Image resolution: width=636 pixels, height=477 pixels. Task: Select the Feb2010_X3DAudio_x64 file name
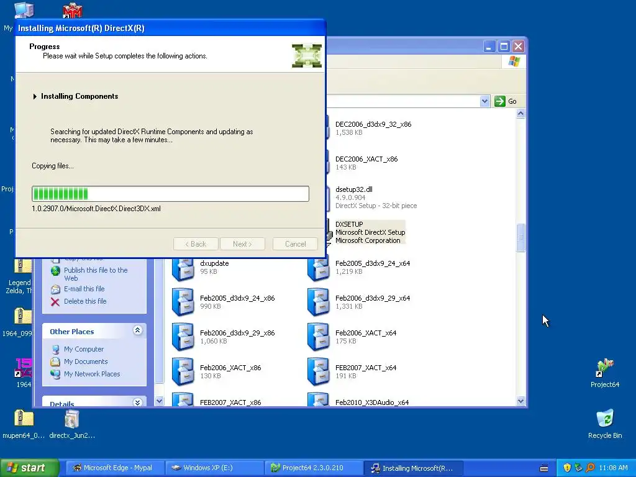(372, 402)
